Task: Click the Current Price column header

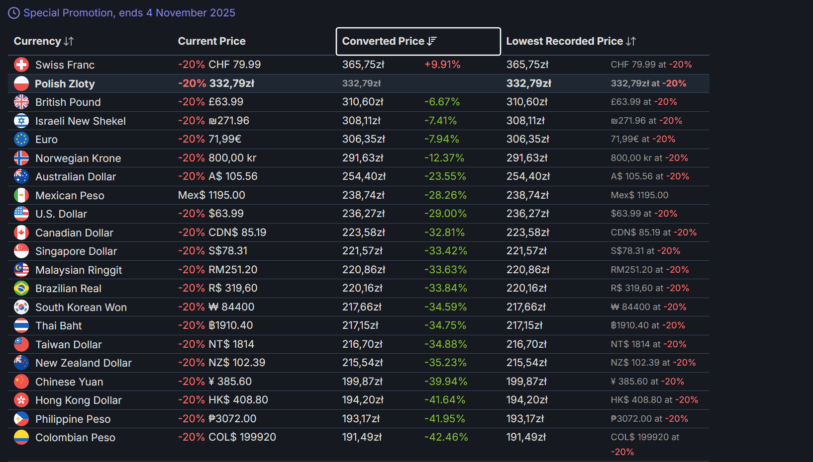Action: coord(211,41)
